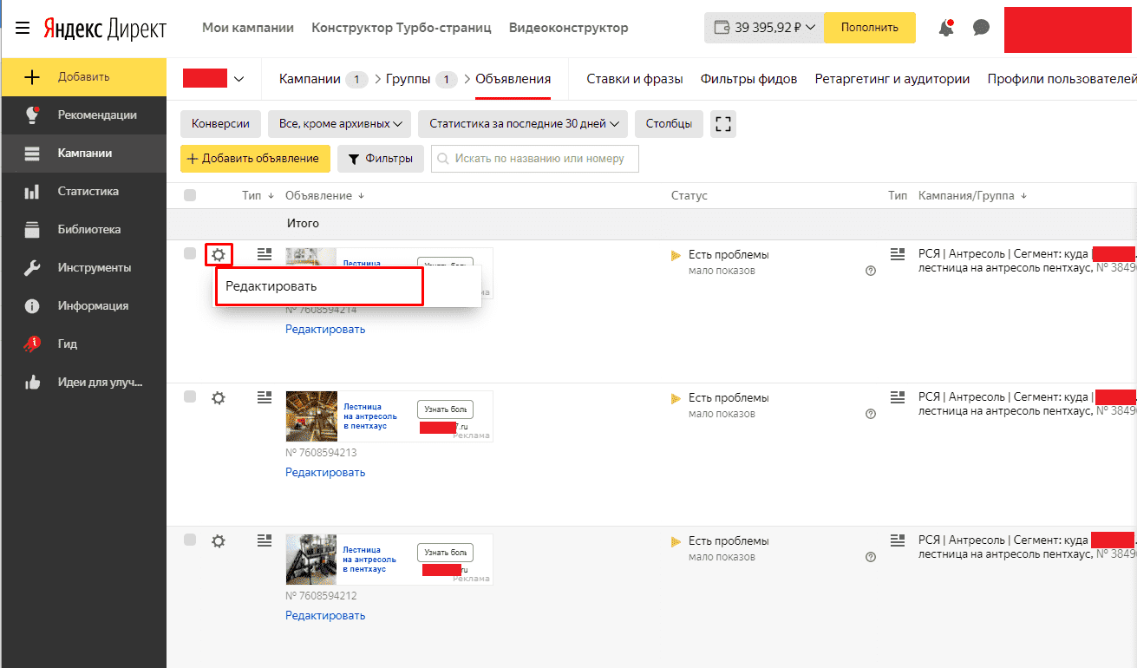Image resolution: width=1137 pixels, height=668 pixels.
Task: Click campaign type icon in second ad row
Action: (898, 397)
